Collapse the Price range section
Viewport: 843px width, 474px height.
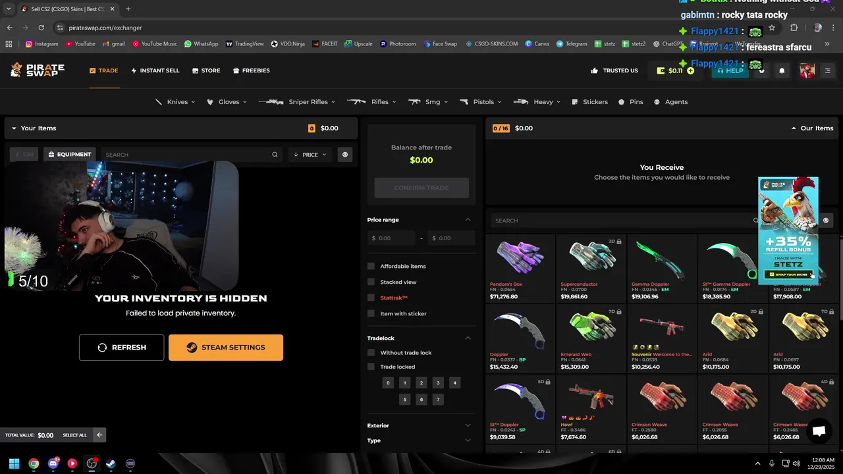pos(468,220)
